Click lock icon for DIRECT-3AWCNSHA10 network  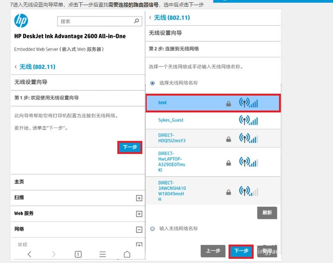[x=229, y=192]
